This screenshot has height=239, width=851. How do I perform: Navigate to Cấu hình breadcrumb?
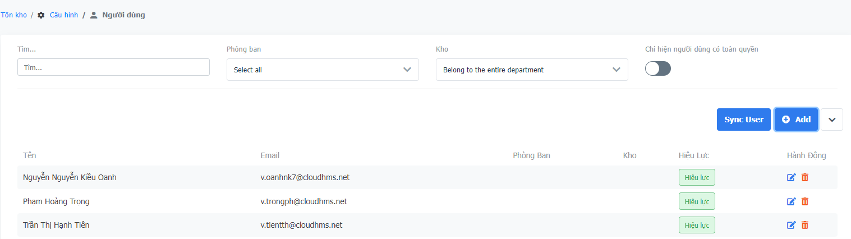63,15
